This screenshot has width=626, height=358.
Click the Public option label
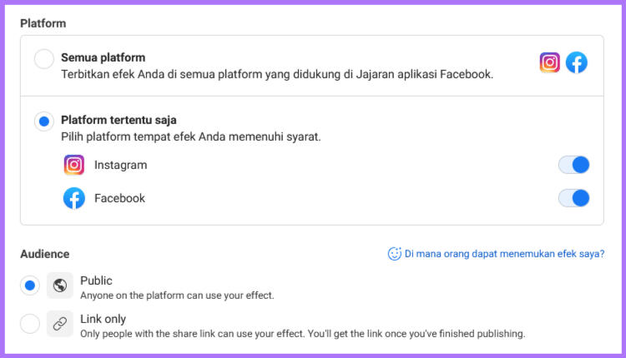pyautogui.click(x=96, y=281)
